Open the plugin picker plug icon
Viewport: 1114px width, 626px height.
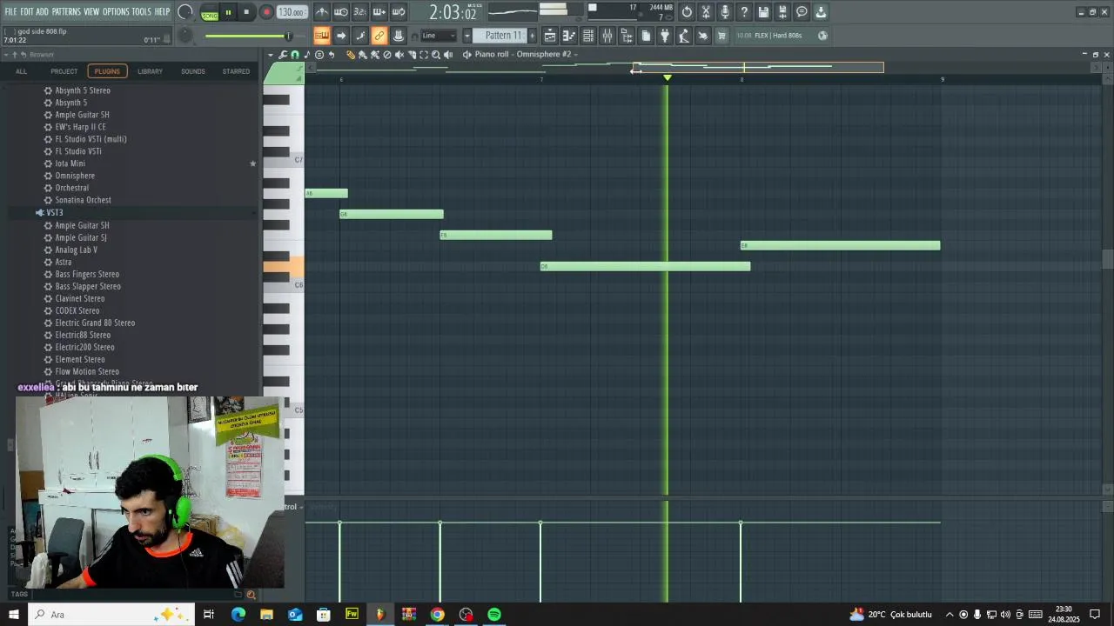[665, 36]
